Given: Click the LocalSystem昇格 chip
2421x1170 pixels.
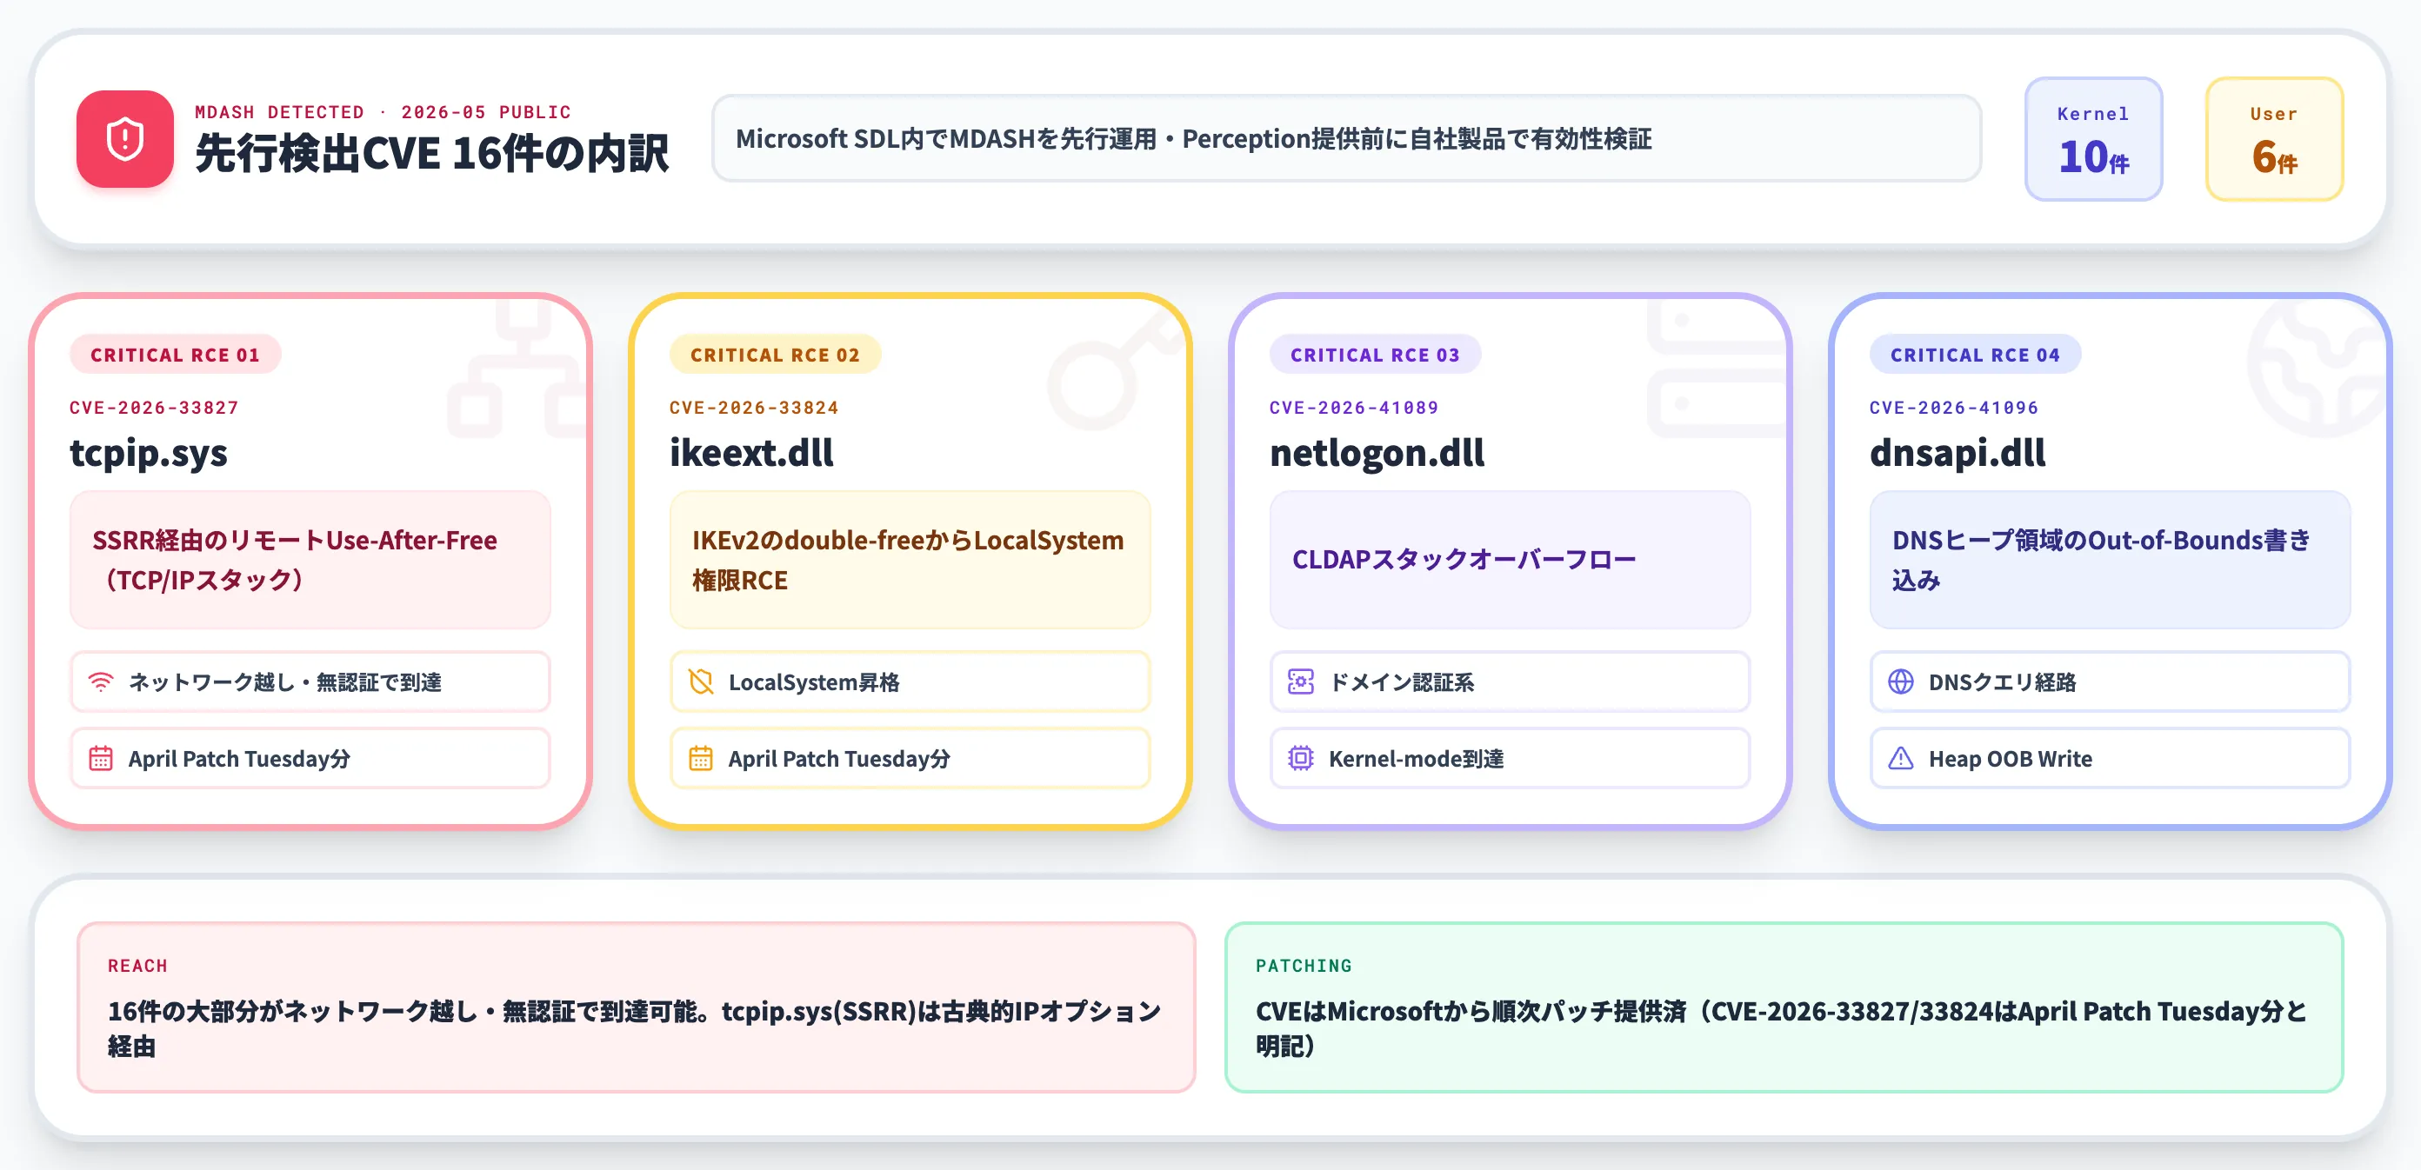Looking at the screenshot, I should tap(910, 682).
